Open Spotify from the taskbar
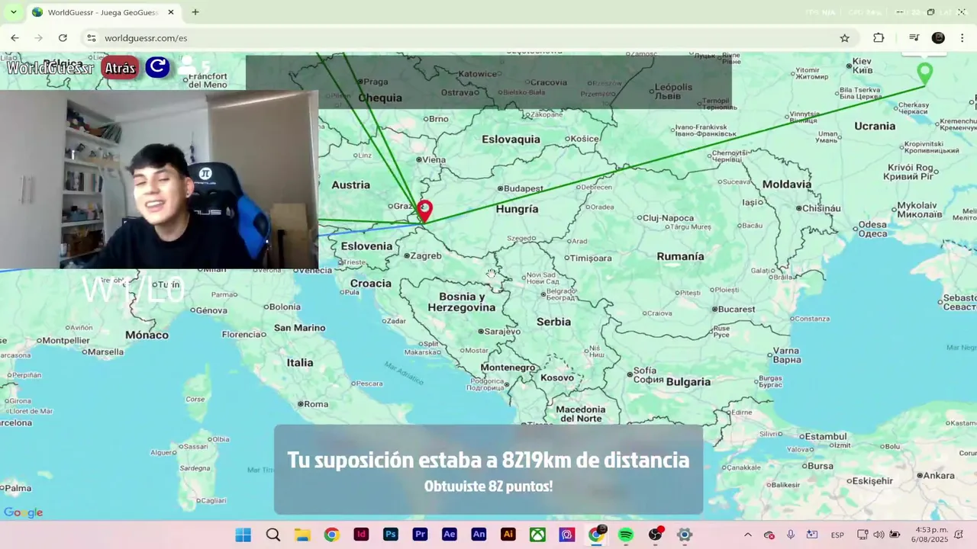 pos(626,535)
